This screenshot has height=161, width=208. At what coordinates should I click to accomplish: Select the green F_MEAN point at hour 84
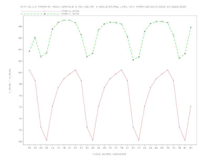191,27
